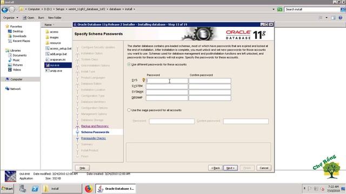Refresh the Explorer address bar location
This screenshot has height=194, width=346.
click(x=280, y=9)
